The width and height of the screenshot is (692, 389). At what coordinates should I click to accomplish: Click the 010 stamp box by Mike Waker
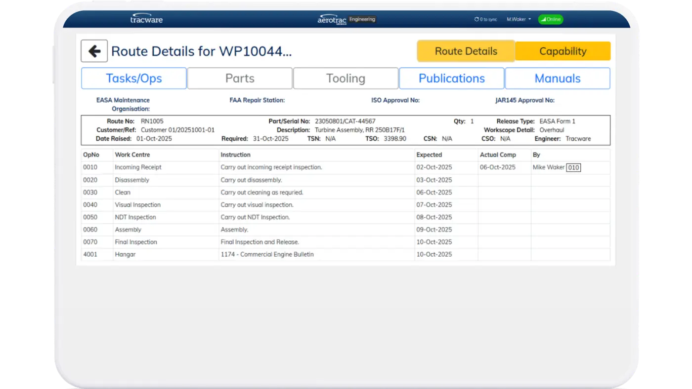573,167
